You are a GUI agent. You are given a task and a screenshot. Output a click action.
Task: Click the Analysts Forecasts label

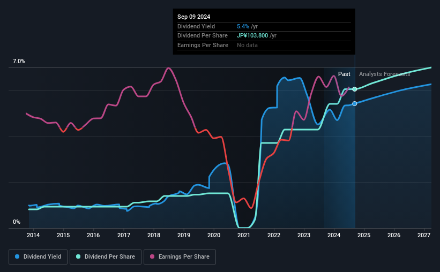pyautogui.click(x=384, y=74)
